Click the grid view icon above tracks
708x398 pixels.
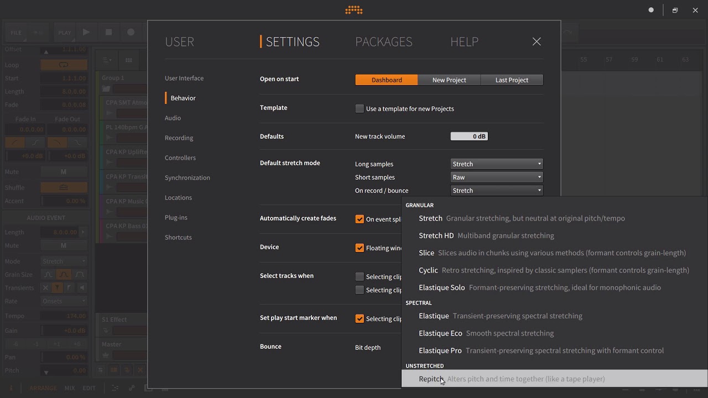[128, 60]
